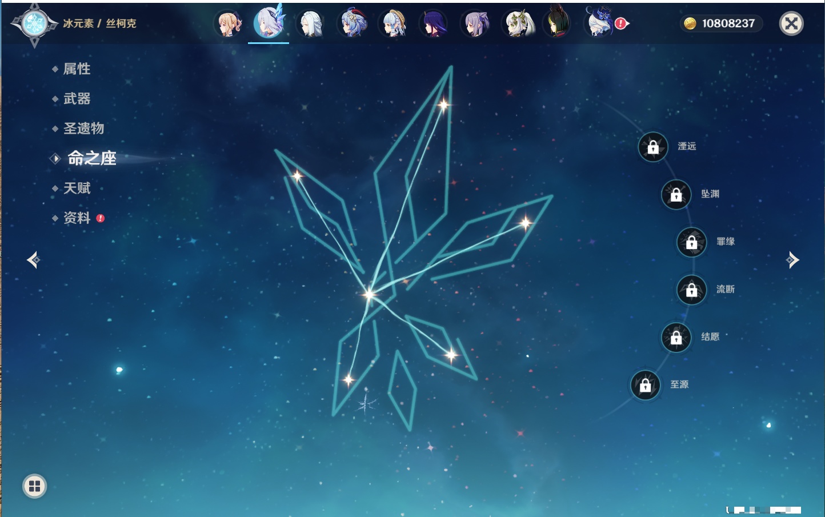Viewport: 825px width, 517px height.
Task: Click the Cryo element emblem beside 丝柯克
Action: pyautogui.click(x=34, y=23)
